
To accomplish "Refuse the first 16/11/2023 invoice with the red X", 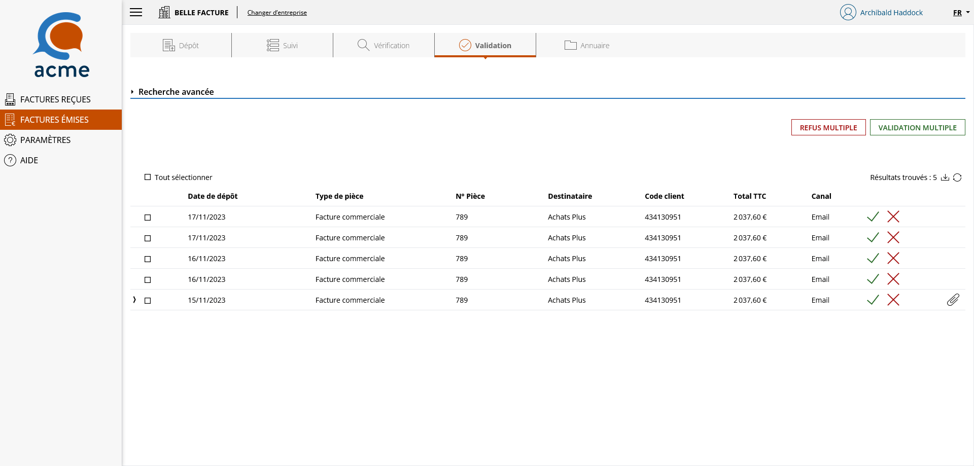I will pos(893,259).
